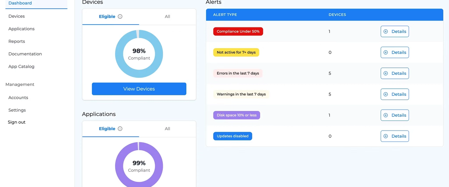The image size is (449, 187).
Task: Expand Details for Warnings in the last 7 days
Action: tap(395, 94)
